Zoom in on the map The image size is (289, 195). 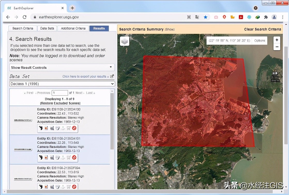pyautogui.click(x=277, y=40)
